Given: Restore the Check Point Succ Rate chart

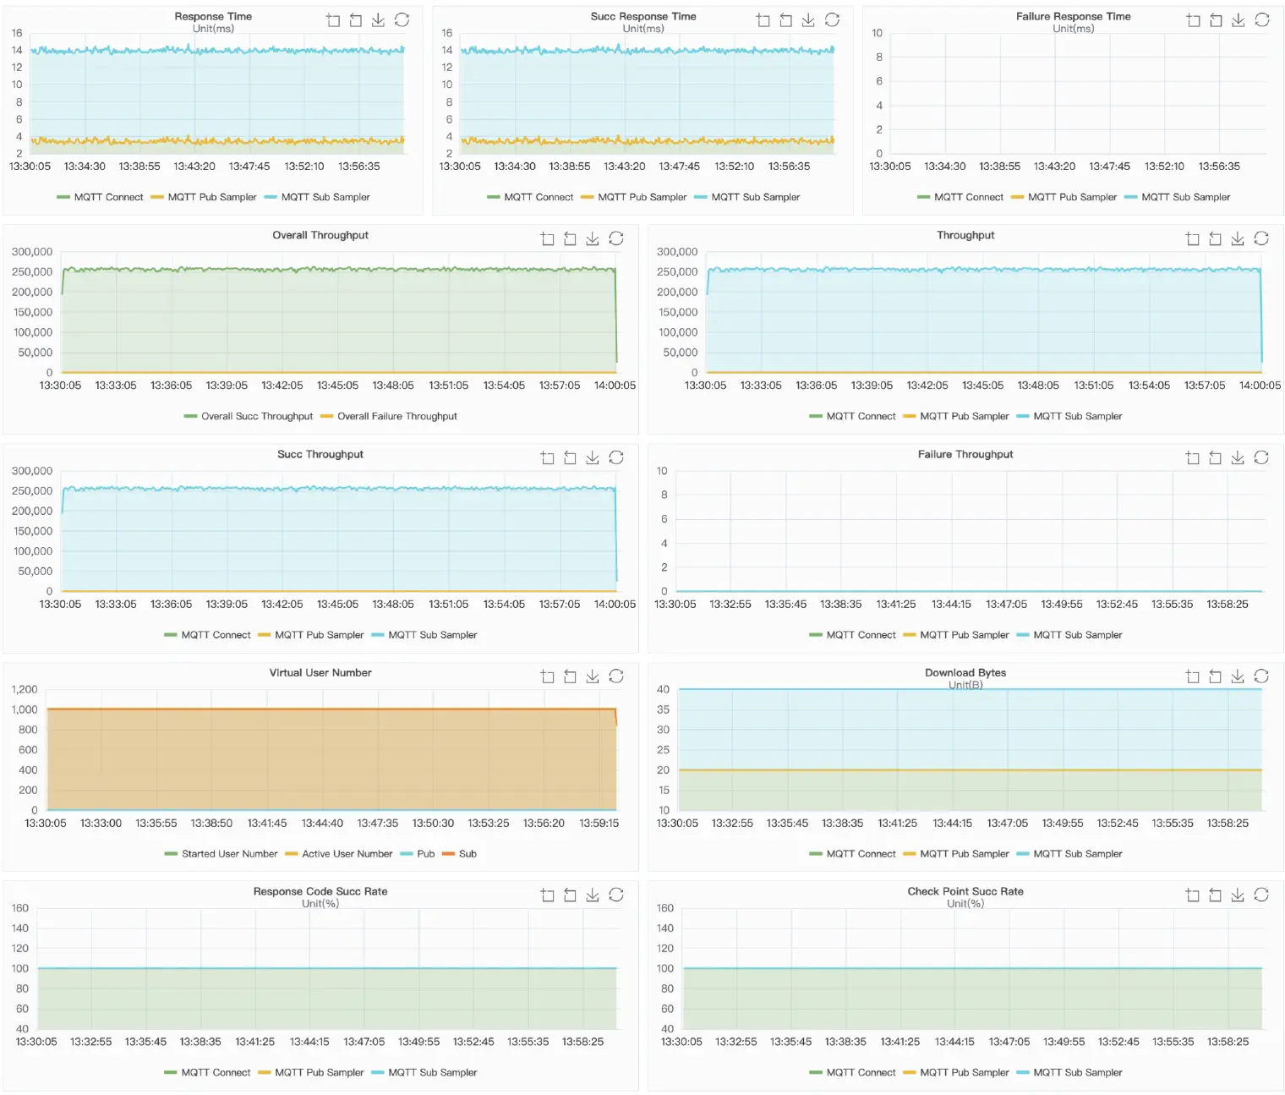Looking at the screenshot, I should click(1261, 895).
